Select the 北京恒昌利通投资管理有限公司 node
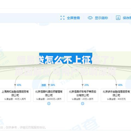Screen dimensions: 131x131 (49, 95)
